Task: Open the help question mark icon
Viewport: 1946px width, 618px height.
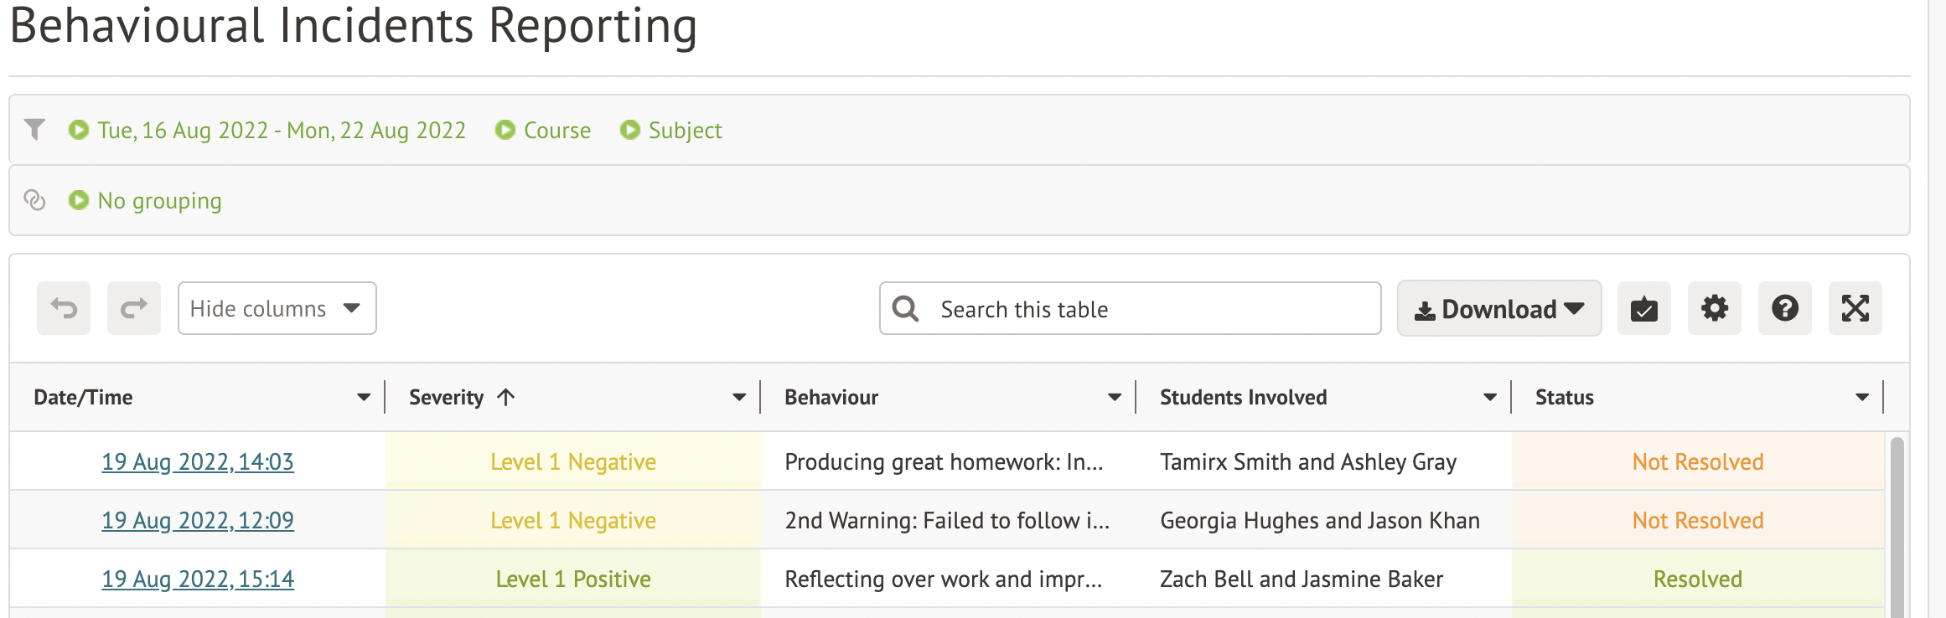Action: pyautogui.click(x=1784, y=309)
